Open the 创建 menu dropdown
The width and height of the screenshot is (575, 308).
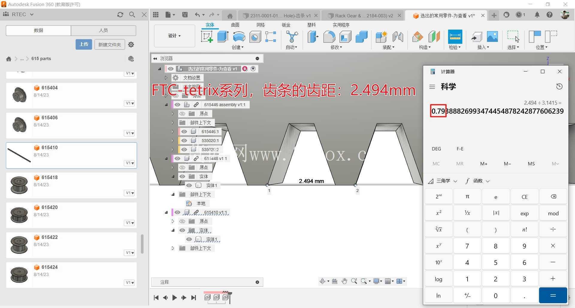[x=237, y=47]
